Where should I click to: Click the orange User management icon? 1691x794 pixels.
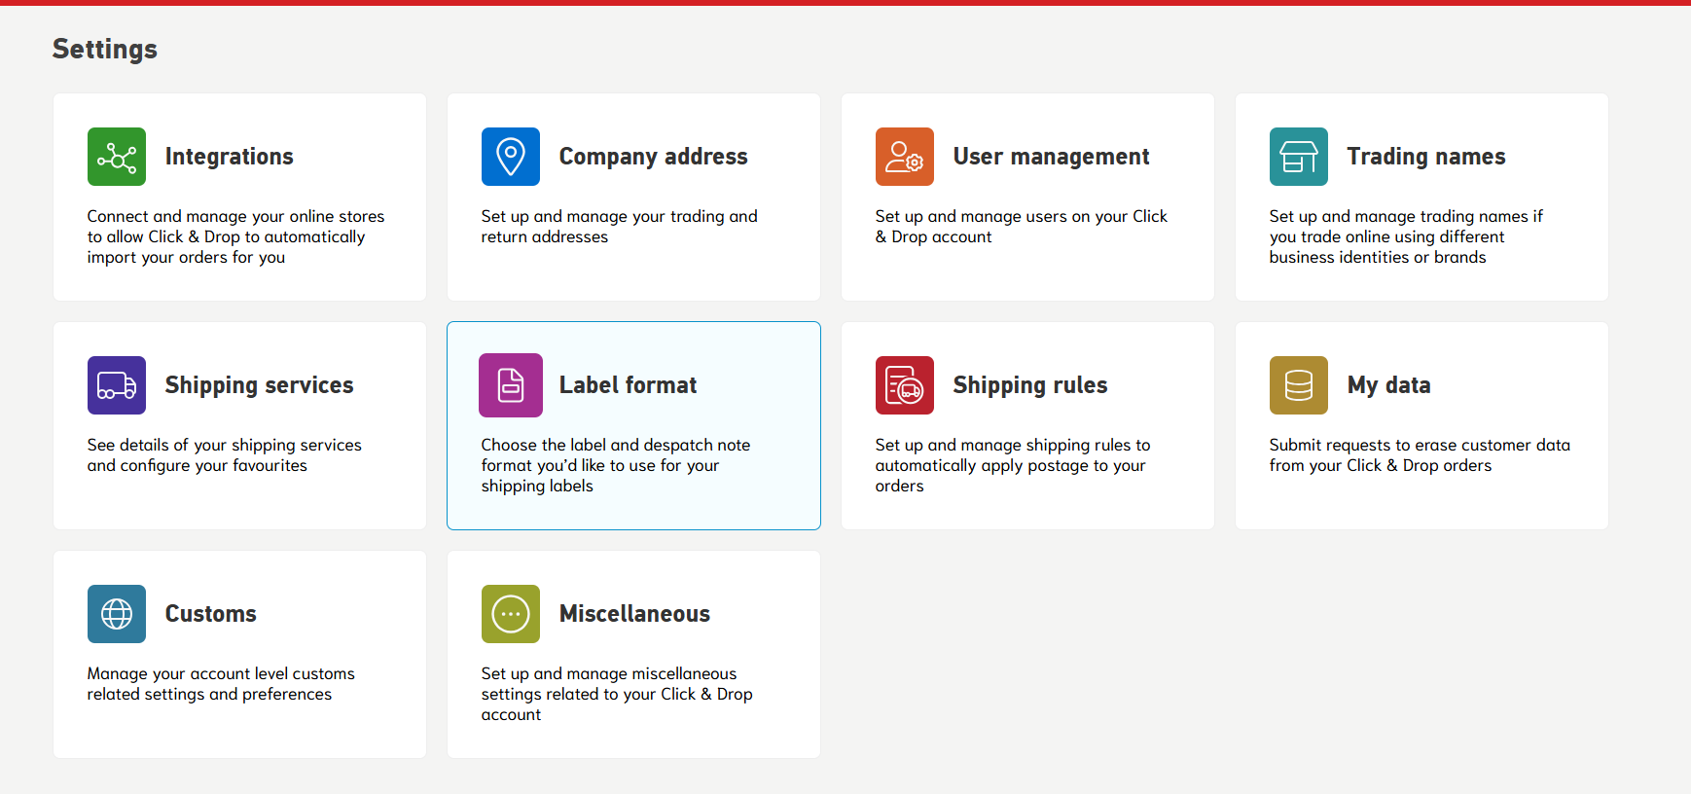(x=905, y=157)
